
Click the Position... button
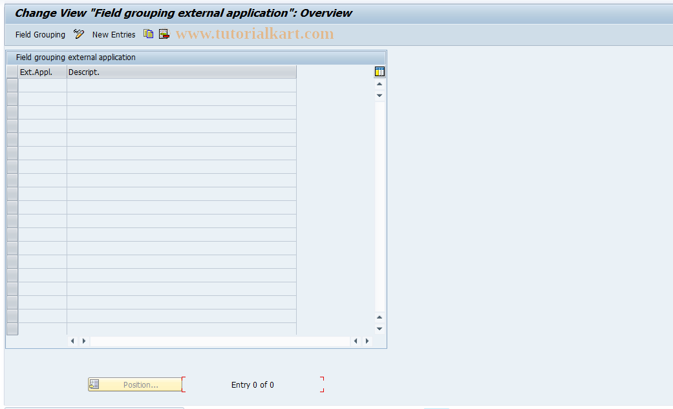click(x=134, y=384)
